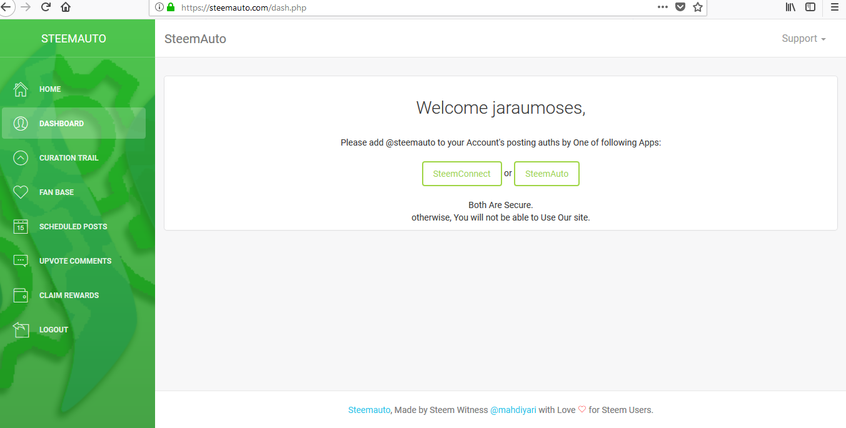Screen dimensions: 846x428
Task: Click the Claim Rewards wallet icon
Action: 21,296
